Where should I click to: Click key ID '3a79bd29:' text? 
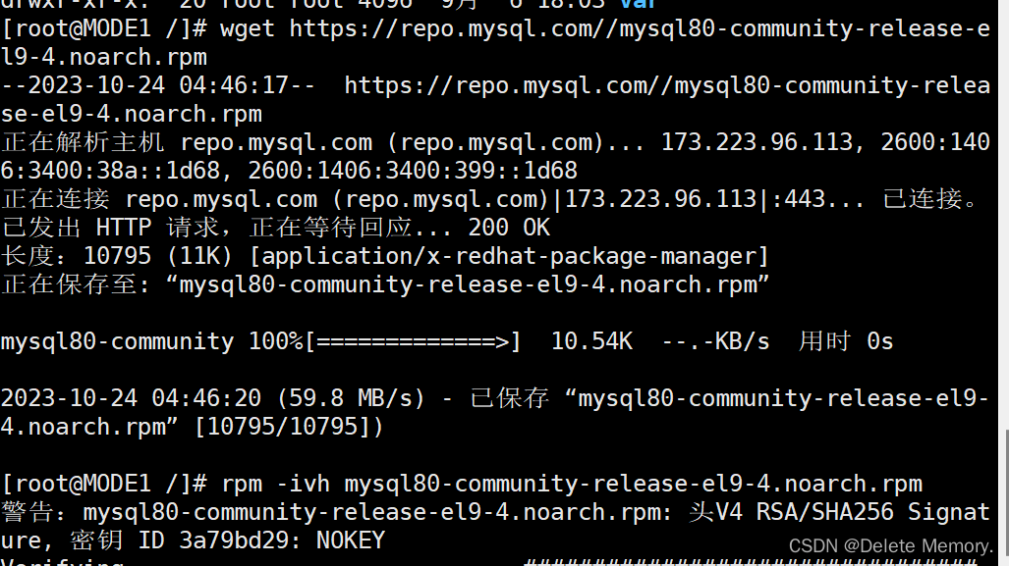[x=241, y=540]
